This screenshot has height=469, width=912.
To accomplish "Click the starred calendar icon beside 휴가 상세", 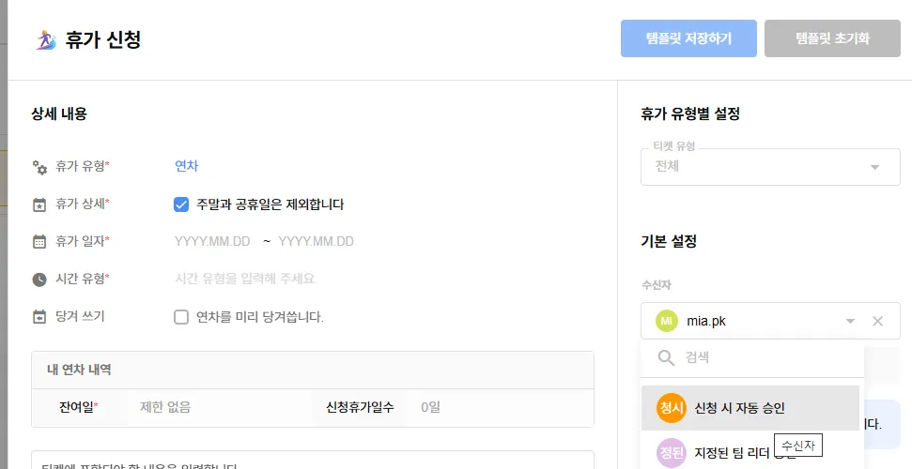I will [39, 204].
